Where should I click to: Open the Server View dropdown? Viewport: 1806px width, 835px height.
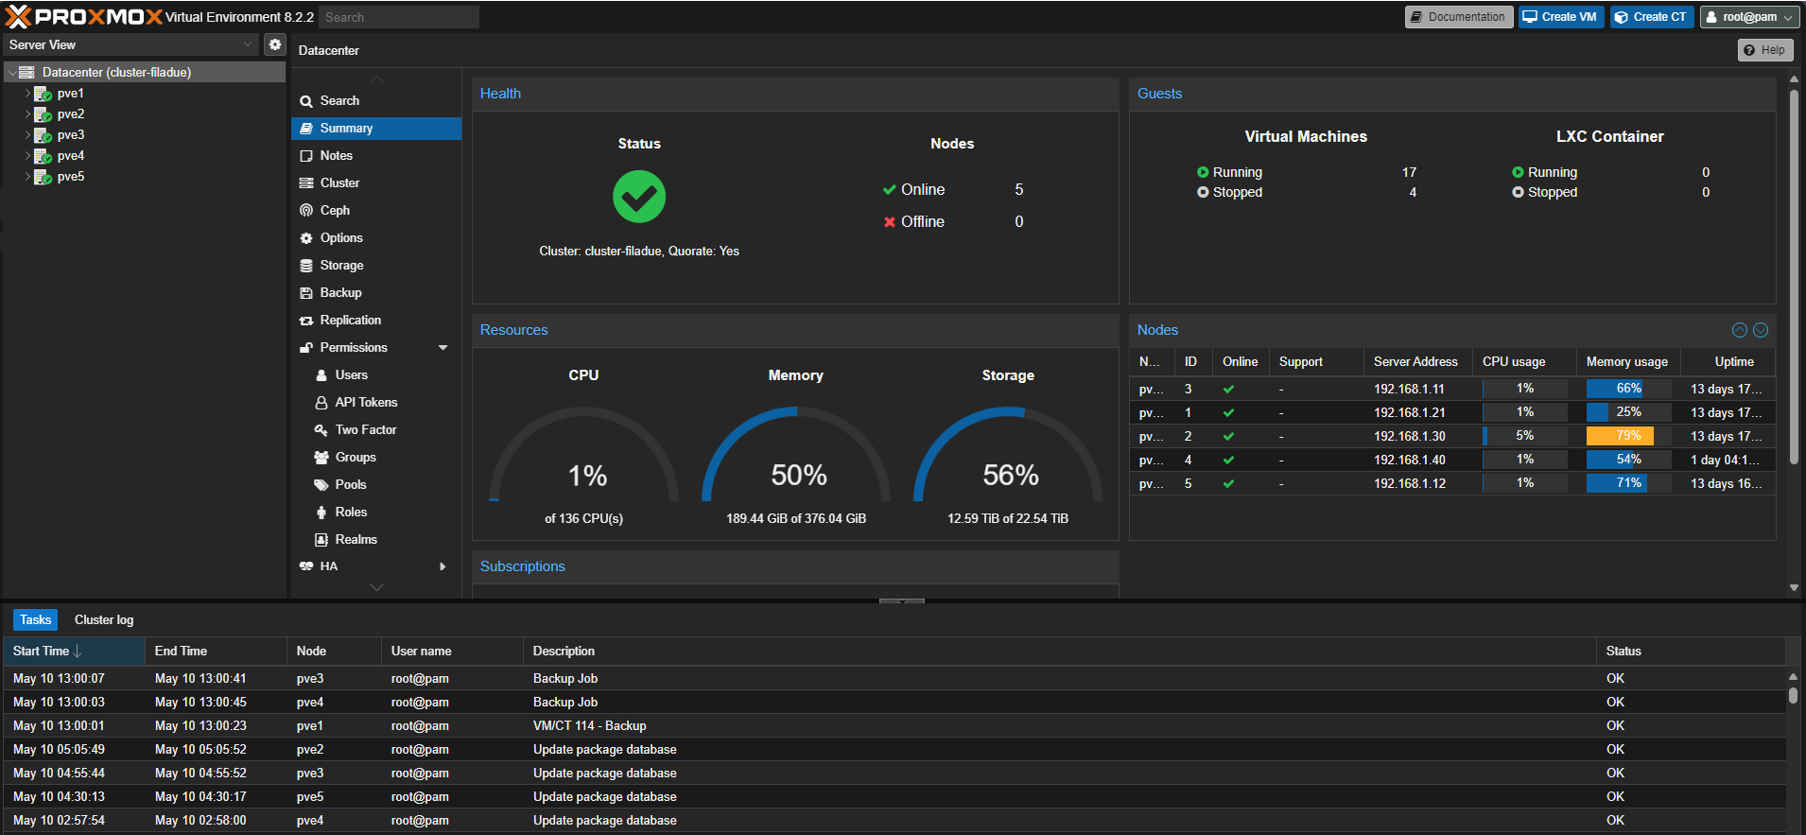click(x=248, y=44)
